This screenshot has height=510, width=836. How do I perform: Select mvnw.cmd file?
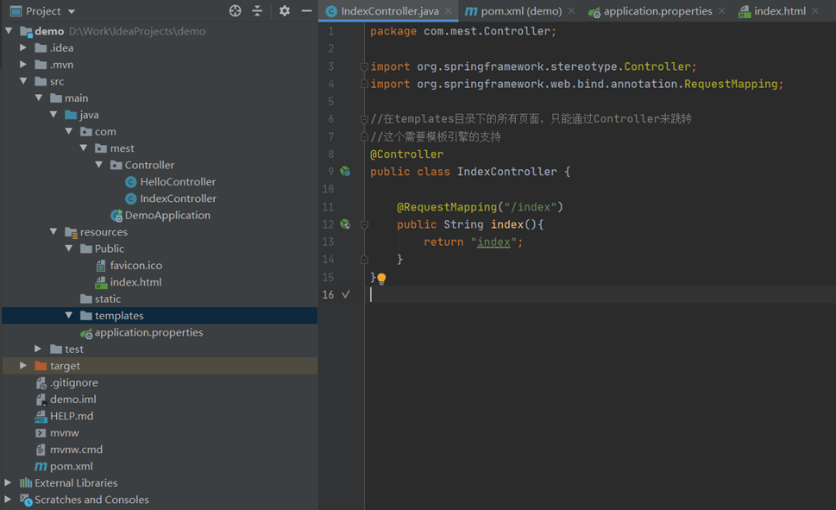point(76,450)
